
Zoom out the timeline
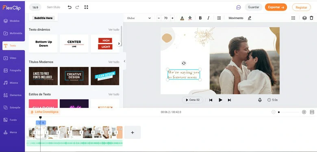tap(274, 112)
